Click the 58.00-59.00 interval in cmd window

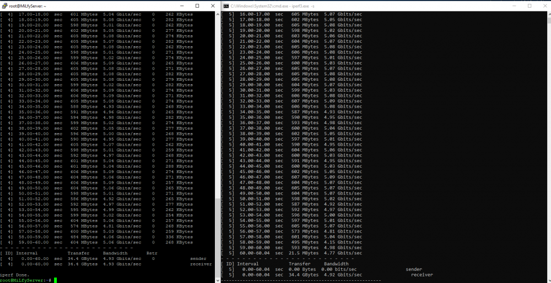255,242
